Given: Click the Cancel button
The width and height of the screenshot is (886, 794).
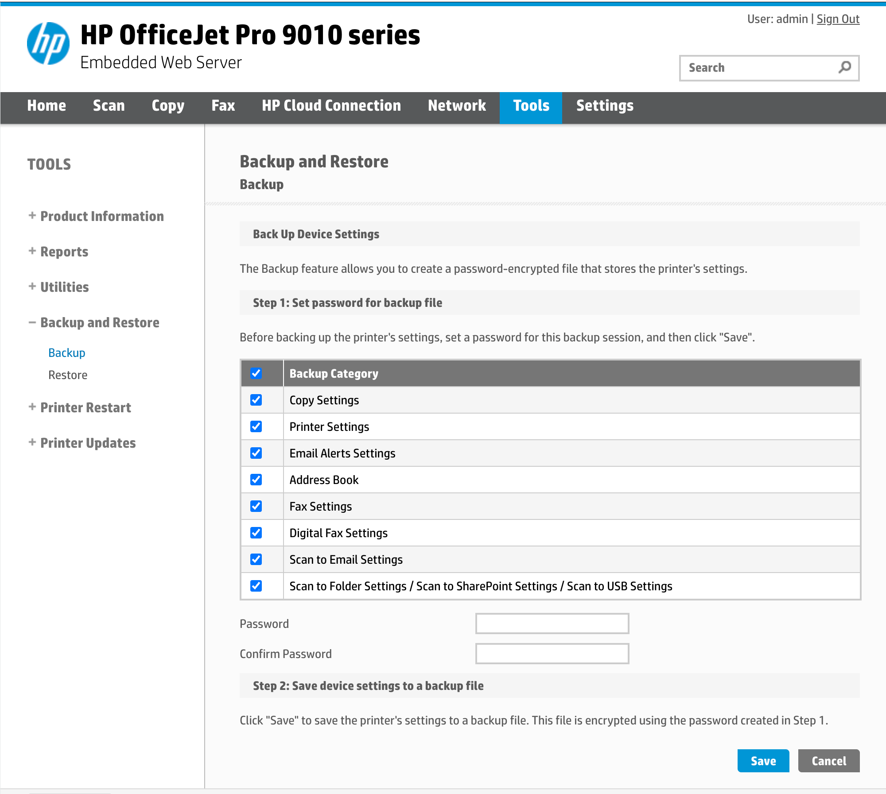Looking at the screenshot, I should point(829,761).
